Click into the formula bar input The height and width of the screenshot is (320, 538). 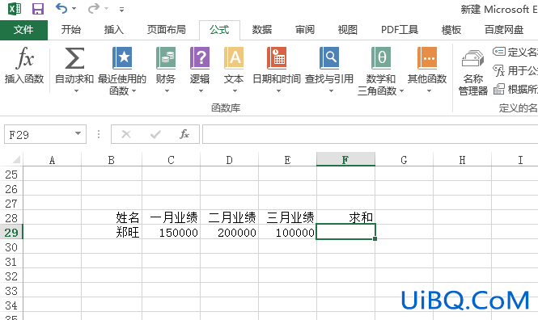pyautogui.click(x=370, y=134)
